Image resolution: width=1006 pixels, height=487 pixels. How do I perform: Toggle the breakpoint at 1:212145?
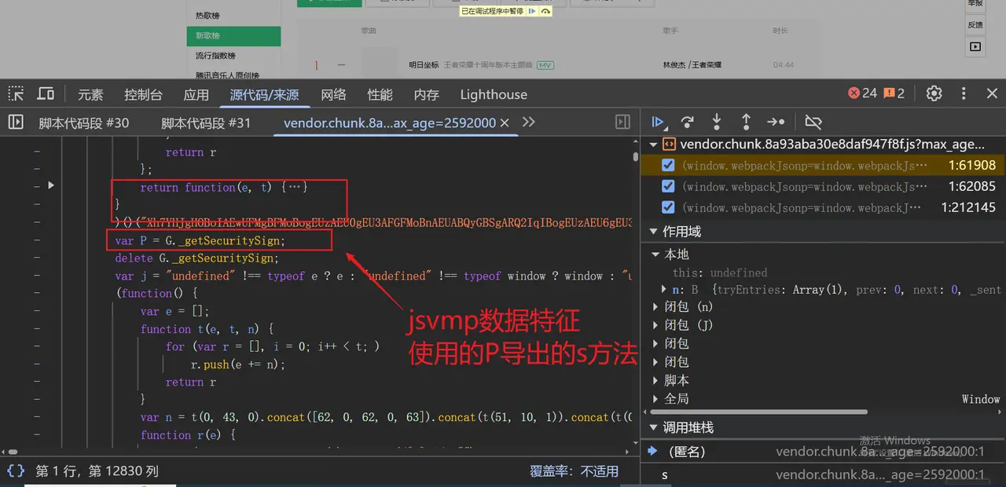[x=668, y=208]
